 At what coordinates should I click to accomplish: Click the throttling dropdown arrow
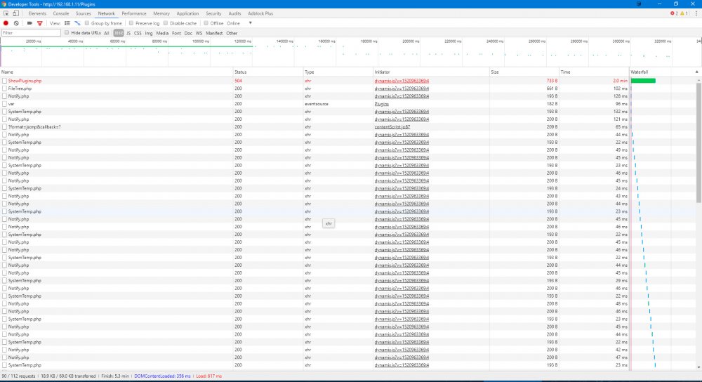[251, 23]
